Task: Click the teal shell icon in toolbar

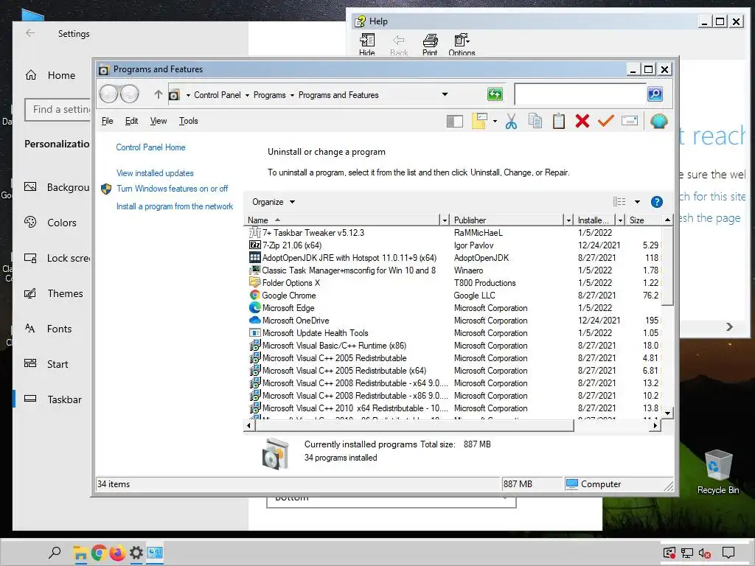Action: (658, 122)
